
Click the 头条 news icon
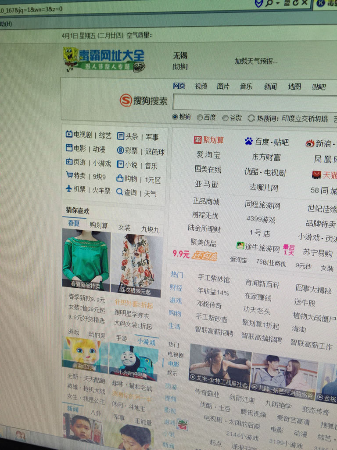click(x=121, y=136)
